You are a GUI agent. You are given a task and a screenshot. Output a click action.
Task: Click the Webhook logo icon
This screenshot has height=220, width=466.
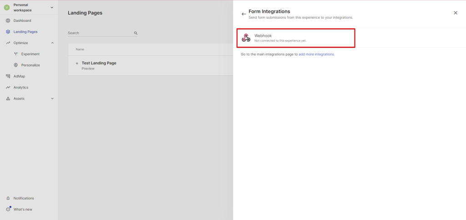point(246,38)
